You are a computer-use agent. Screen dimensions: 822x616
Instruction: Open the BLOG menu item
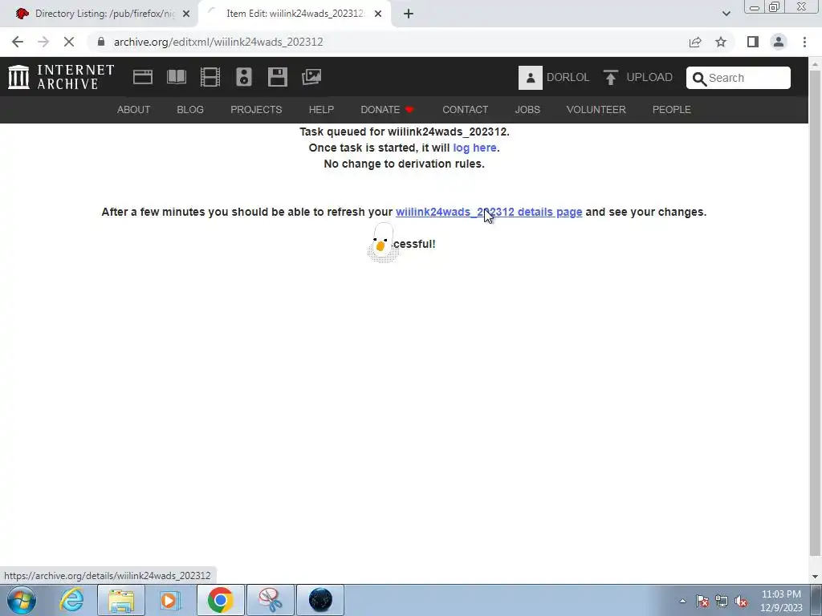point(190,109)
